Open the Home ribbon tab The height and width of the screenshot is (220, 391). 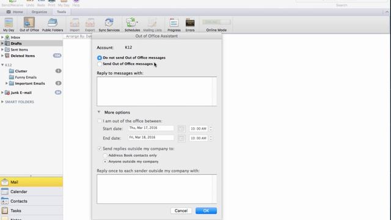point(15,12)
